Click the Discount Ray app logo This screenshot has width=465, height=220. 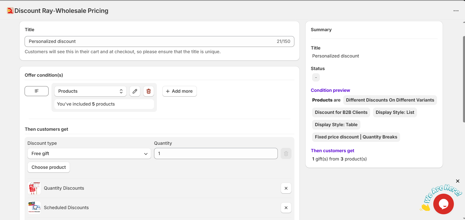(x=10, y=11)
